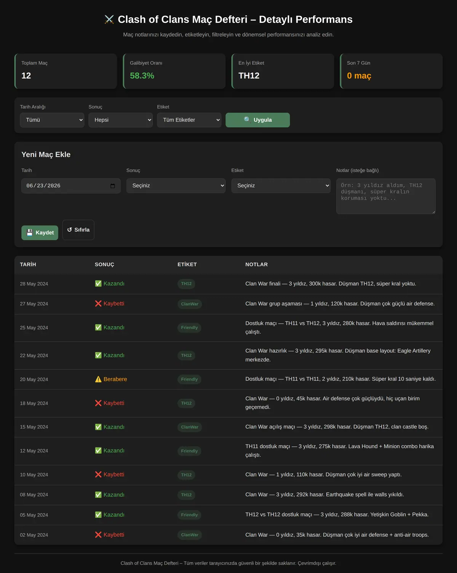The width and height of the screenshot is (457, 573).
Task: Click the ETİKET column header
Action: coord(187,264)
